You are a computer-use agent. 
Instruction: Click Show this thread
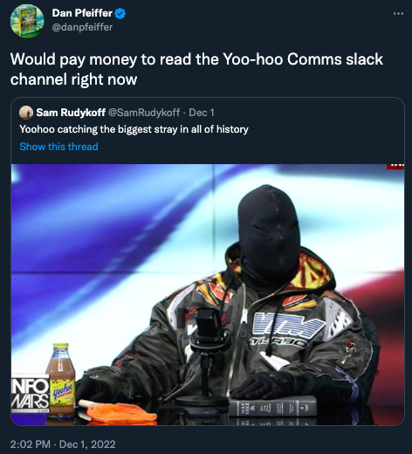coord(58,147)
